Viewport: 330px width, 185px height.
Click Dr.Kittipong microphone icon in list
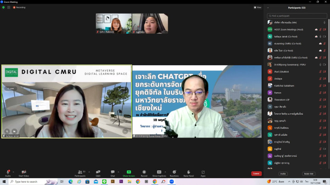[320, 64]
